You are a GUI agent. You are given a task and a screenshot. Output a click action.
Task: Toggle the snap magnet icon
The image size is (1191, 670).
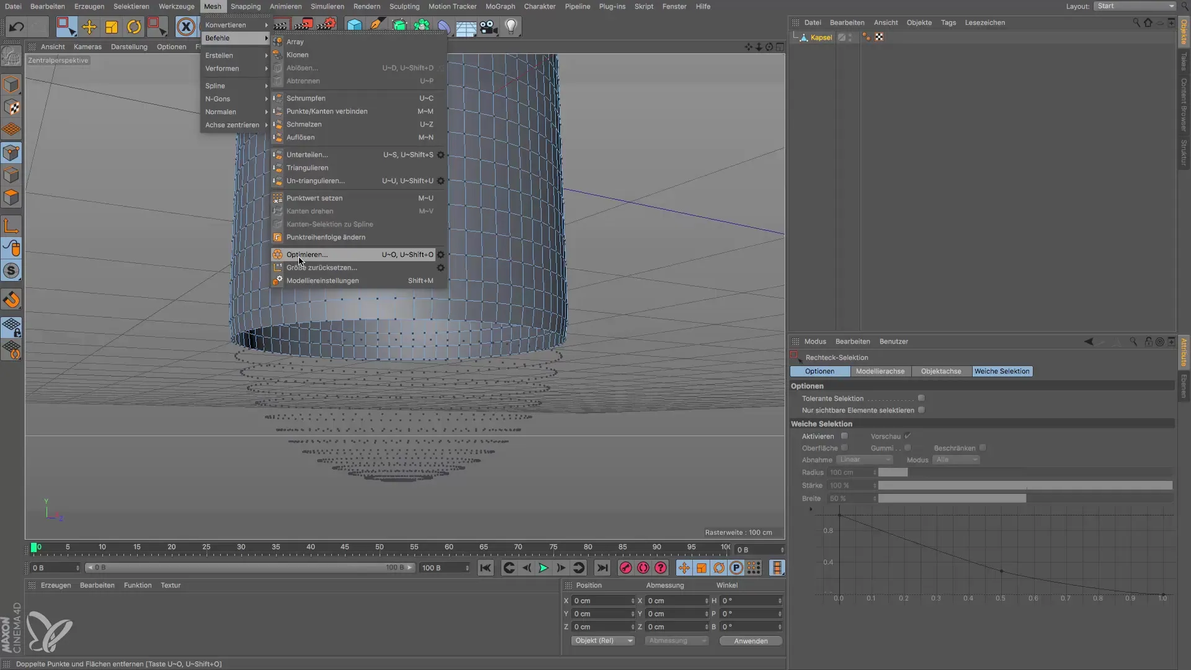tap(11, 300)
